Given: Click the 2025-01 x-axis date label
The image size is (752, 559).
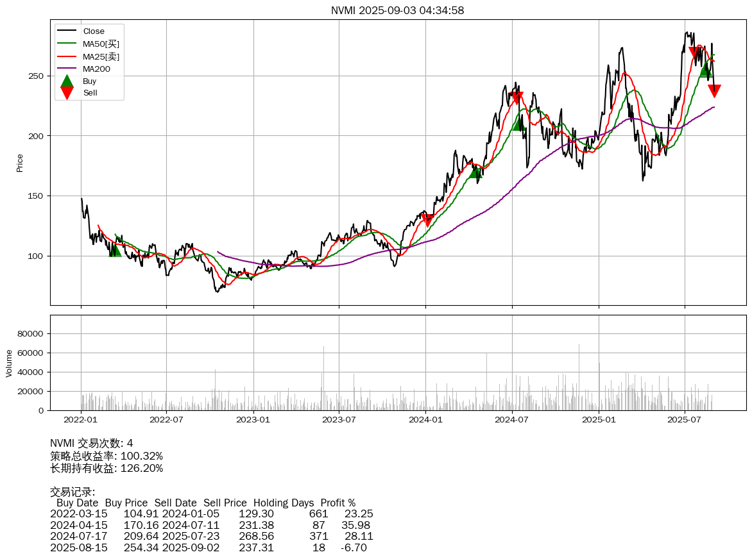Looking at the screenshot, I should pos(598,420).
